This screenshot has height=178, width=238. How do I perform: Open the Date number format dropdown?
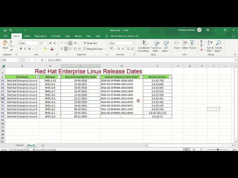click(x=133, y=43)
